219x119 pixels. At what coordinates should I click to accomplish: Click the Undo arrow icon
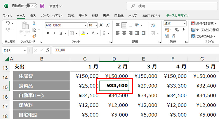(8, 23)
